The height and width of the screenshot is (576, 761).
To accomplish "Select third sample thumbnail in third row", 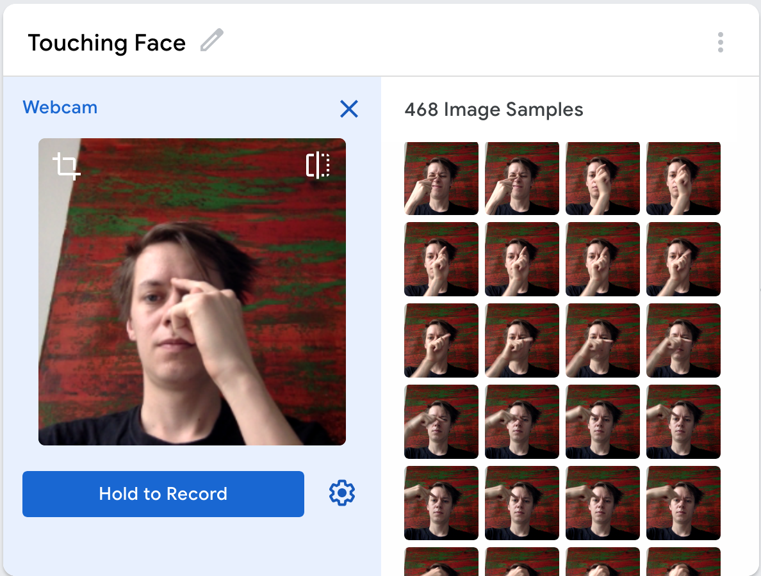I will [x=603, y=340].
